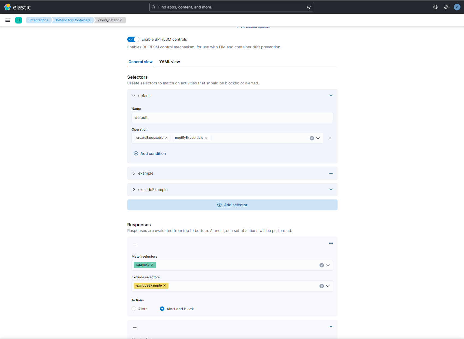Select the Alert and block radio button
Viewport: 464px width, 339px height.
(162, 309)
